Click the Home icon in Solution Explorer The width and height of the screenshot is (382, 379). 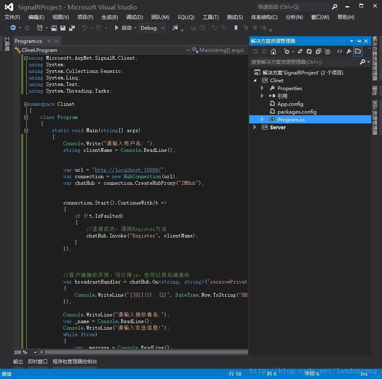tap(273, 51)
